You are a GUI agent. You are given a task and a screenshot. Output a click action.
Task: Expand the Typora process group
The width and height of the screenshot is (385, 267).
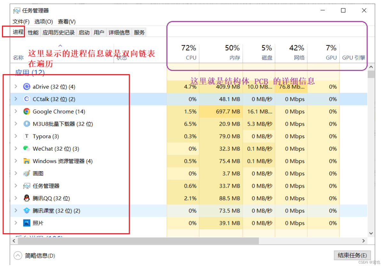[x=16, y=136]
